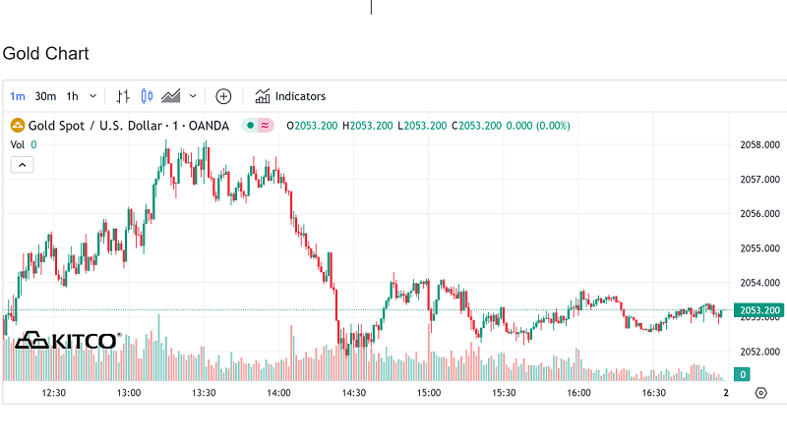The width and height of the screenshot is (787, 437).
Task: Click the compare or add symbol plus icon
Action: point(223,96)
